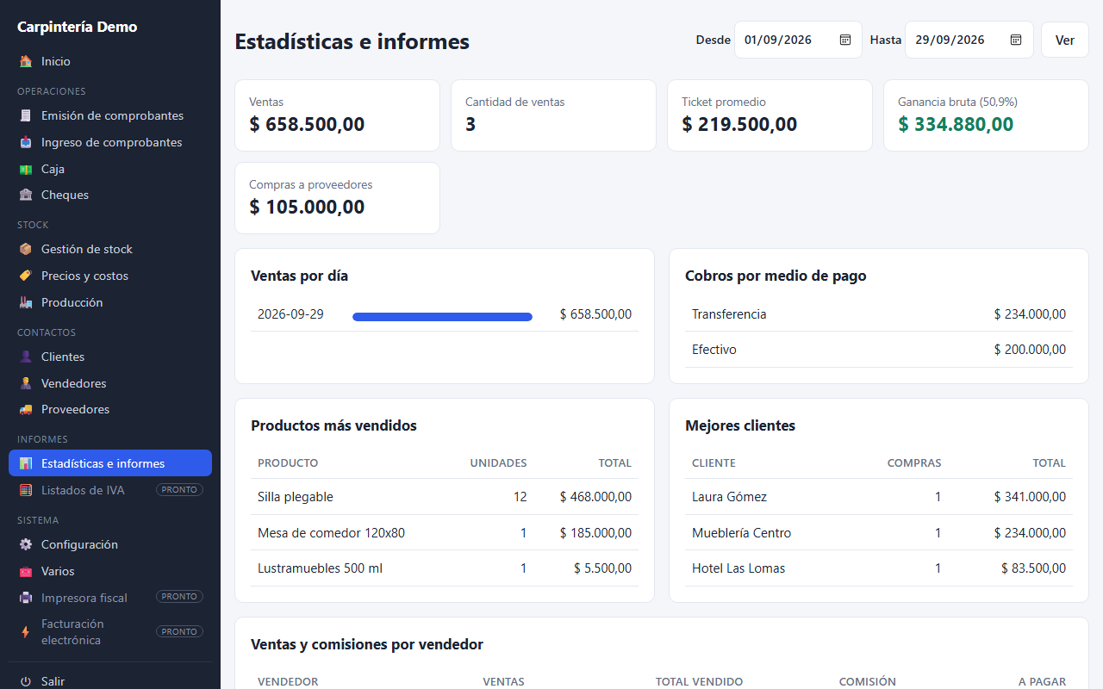
Task: Click the Ventas card amount $ 658.500,00
Action: tap(307, 124)
